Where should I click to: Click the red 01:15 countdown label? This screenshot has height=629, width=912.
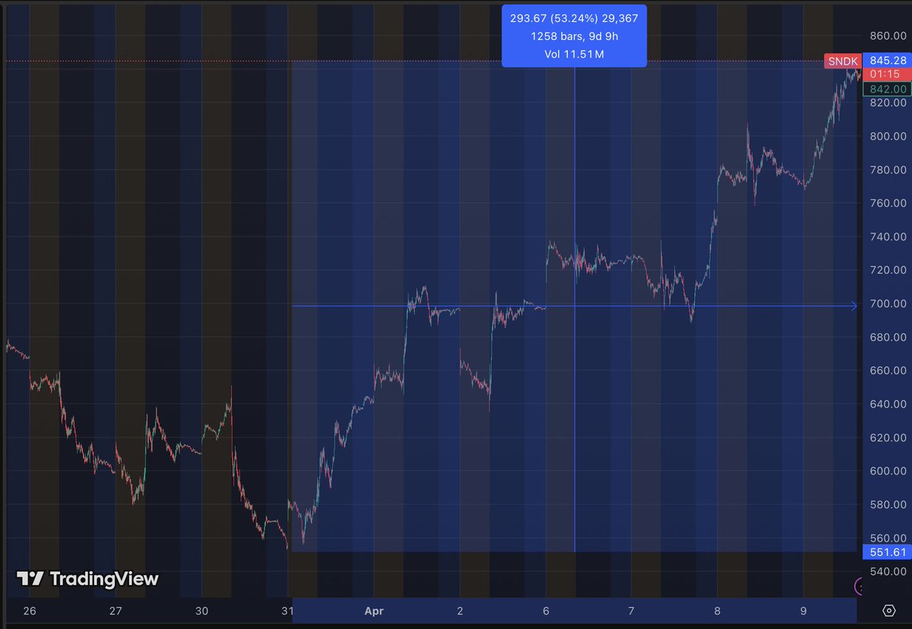coord(886,75)
